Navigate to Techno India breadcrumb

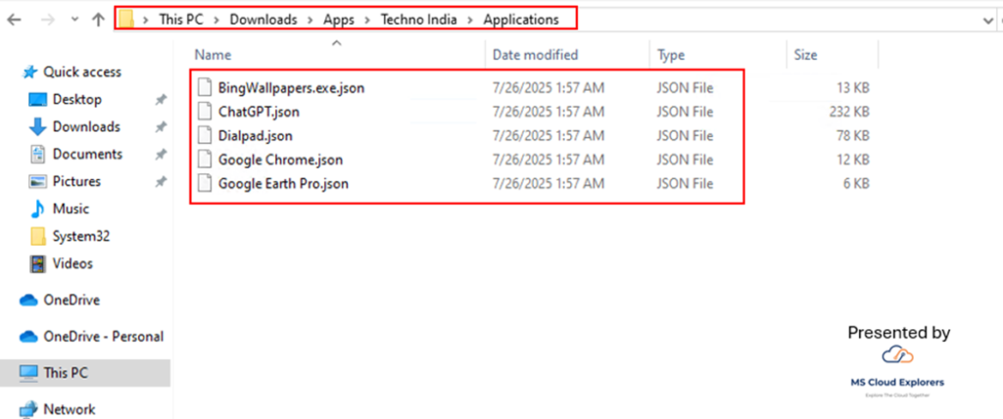419,20
